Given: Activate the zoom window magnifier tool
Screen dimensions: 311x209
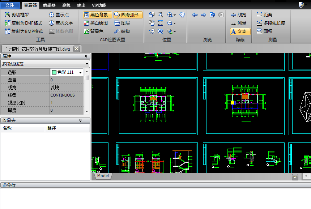Looking at the screenshot, I should (x=160, y=15).
